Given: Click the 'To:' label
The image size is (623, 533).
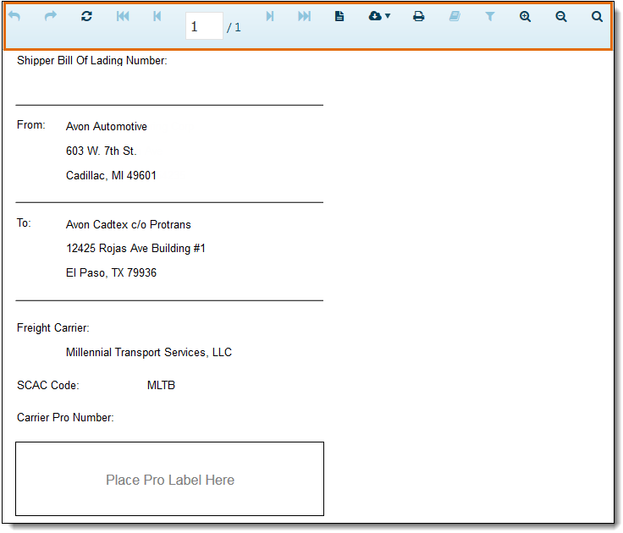Looking at the screenshot, I should pyautogui.click(x=24, y=223).
